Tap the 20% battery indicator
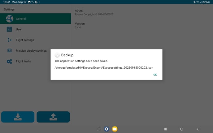Viewport: 213px width, 133px height. pos(206,2)
